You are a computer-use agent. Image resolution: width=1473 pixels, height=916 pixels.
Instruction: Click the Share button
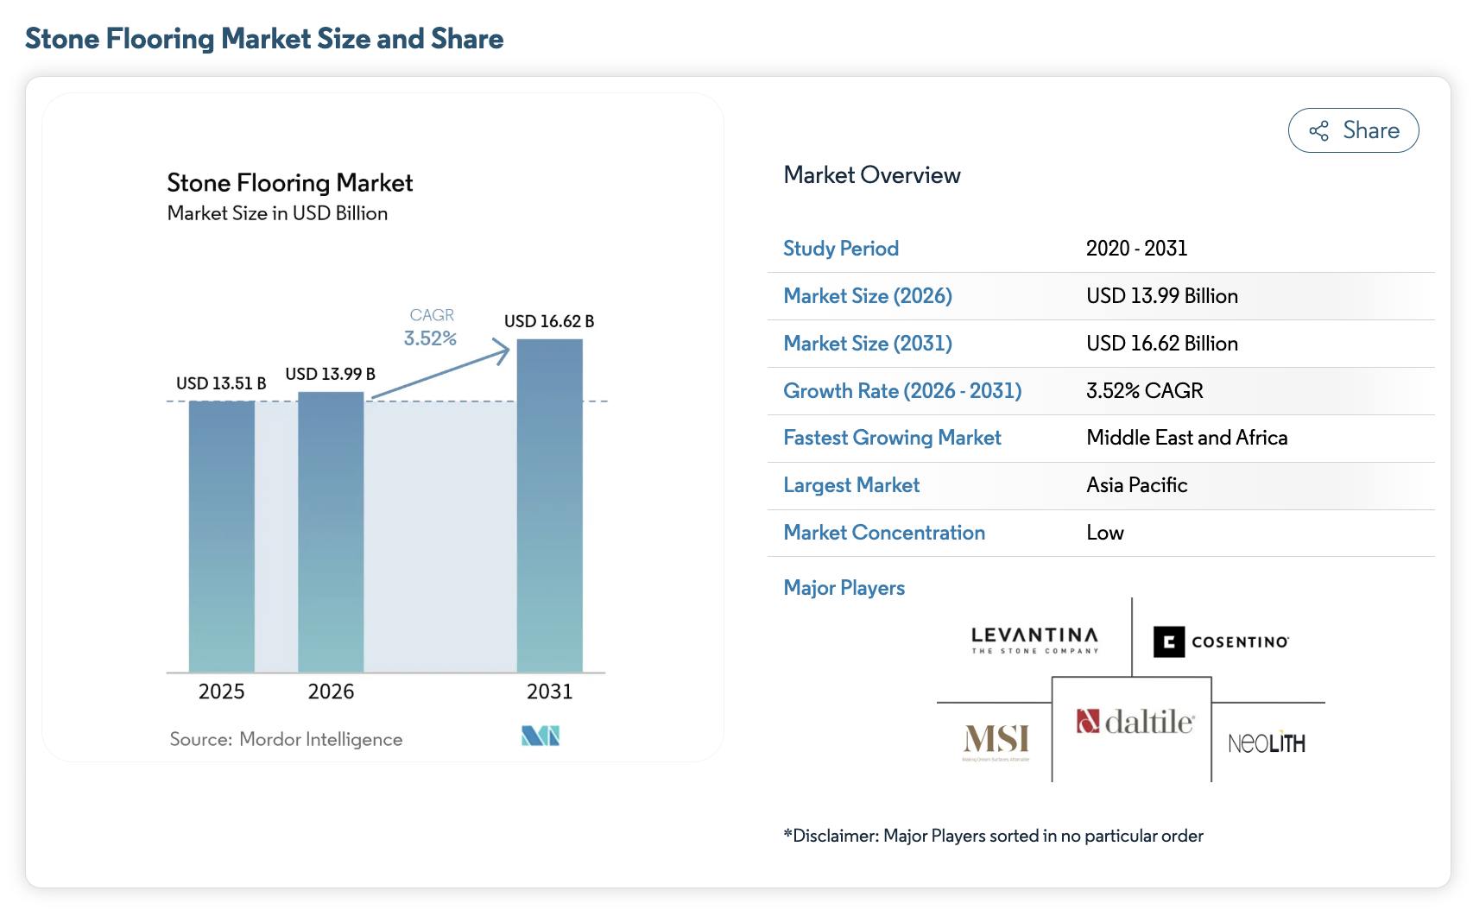point(1353,130)
